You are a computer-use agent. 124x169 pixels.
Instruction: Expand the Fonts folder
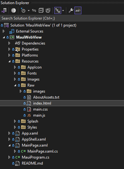[15, 73]
